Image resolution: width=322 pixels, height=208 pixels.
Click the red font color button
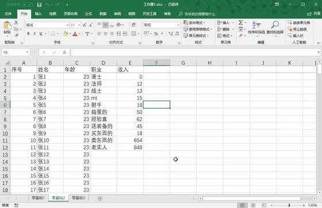[x=75, y=34]
